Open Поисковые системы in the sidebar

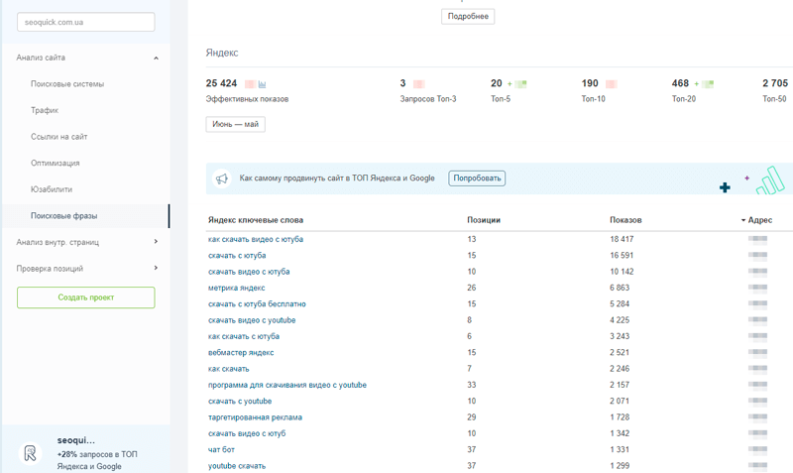(67, 84)
